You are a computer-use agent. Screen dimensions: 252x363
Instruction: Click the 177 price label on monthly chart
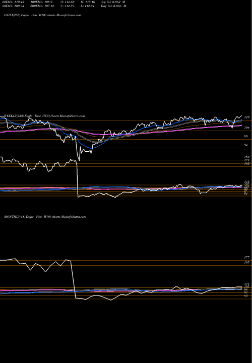pyautogui.click(x=246, y=258)
